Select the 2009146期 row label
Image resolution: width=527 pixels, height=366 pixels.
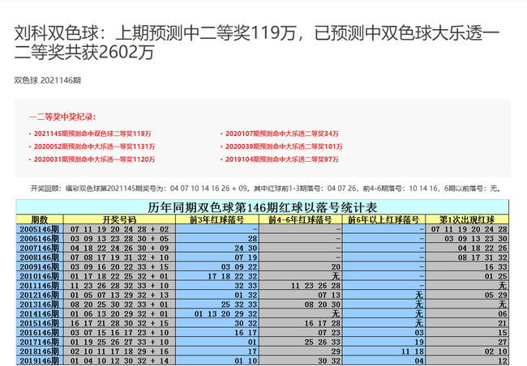coord(40,266)
